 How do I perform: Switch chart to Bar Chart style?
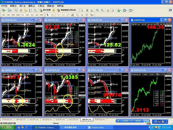point(82,10)
